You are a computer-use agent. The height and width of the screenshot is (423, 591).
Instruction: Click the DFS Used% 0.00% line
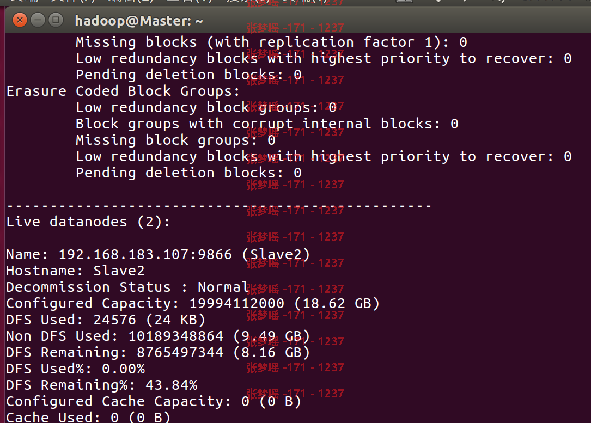tap(75, 369)
